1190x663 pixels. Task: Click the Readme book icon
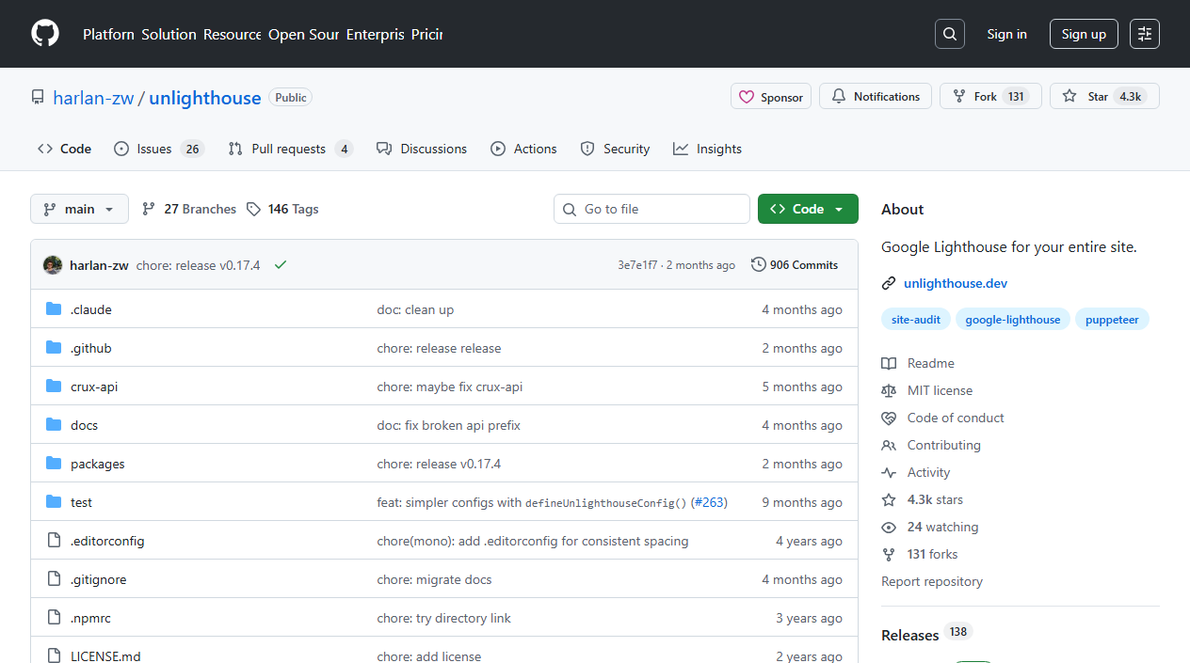click(x=889, y=363)
